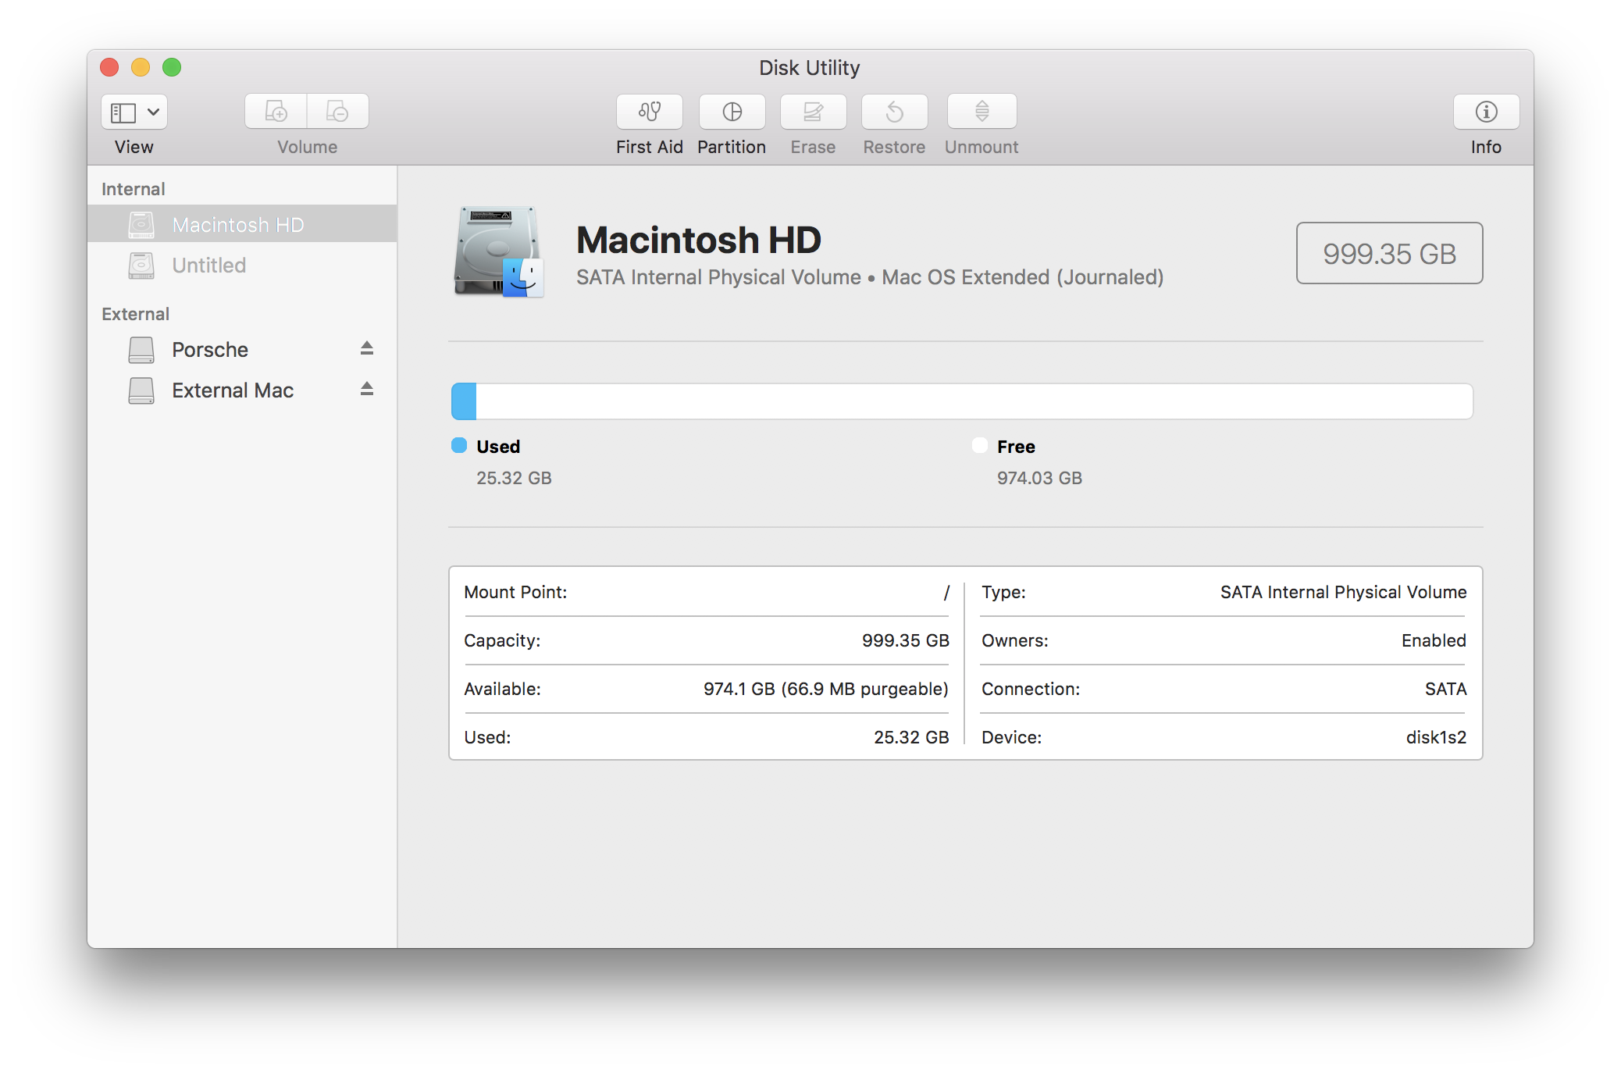Show disk Info panel
The height and width of the screenshot is (1073, 1621).
[x=1486, y=112]
